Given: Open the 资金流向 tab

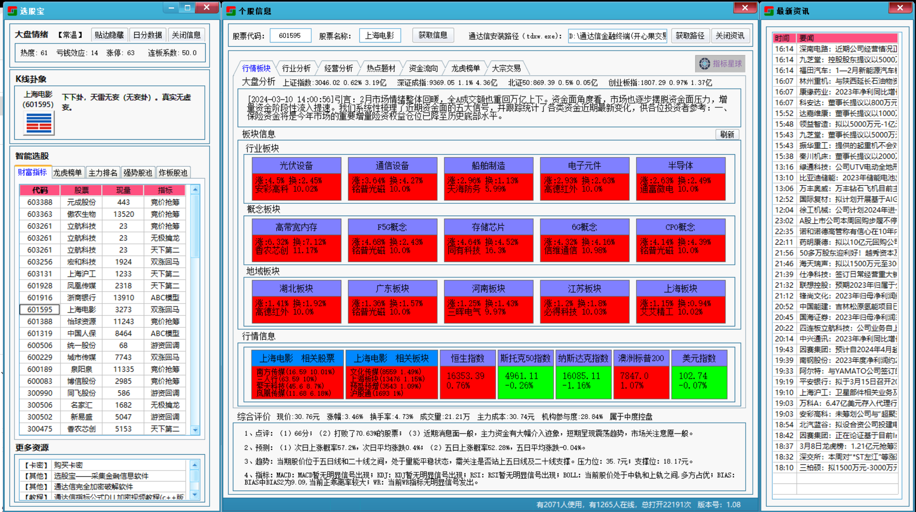Looking at the screenshot, I should pos(423,68).
